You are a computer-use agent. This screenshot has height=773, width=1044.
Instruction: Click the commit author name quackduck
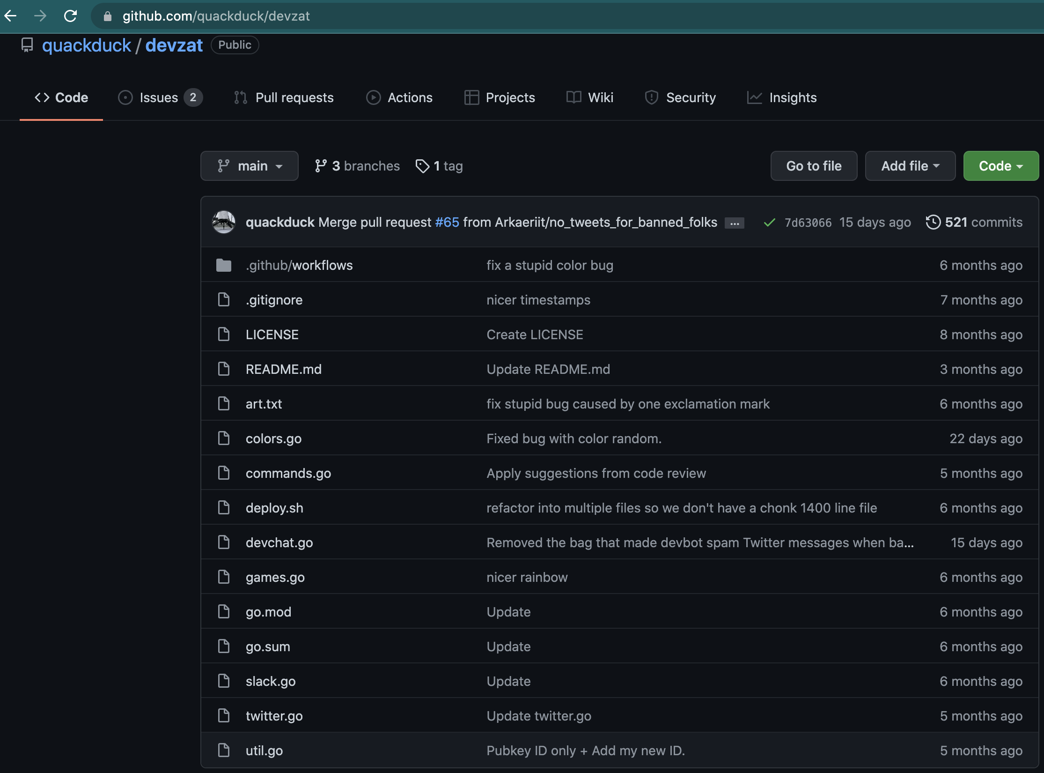280,222
